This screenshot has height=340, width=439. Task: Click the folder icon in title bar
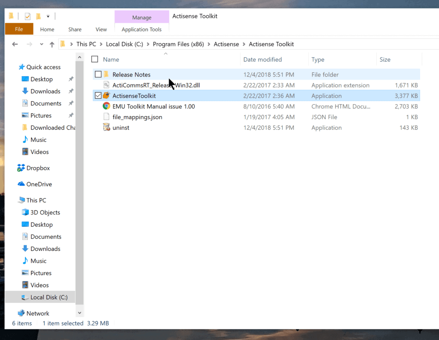pos(11,16)
